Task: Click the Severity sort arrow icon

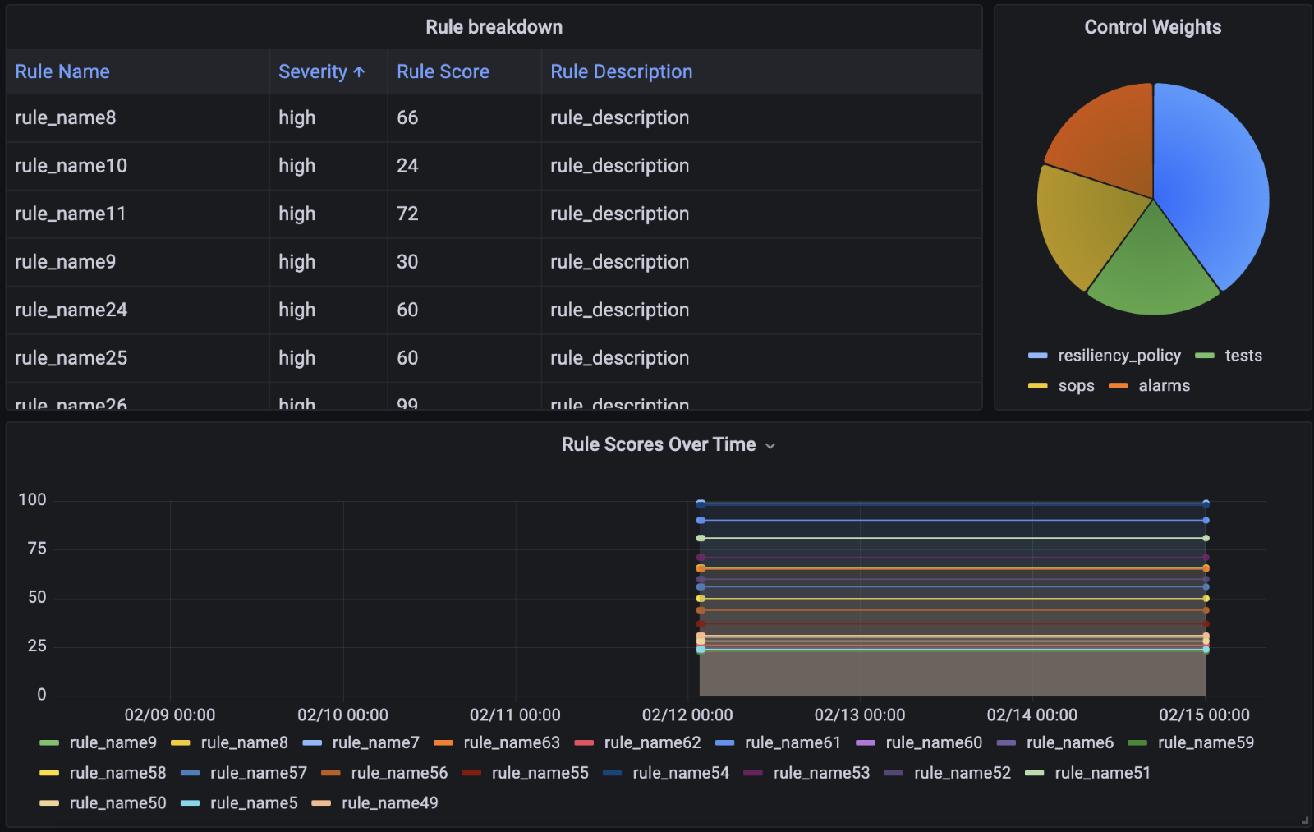Action: click(x=359, y=72)
